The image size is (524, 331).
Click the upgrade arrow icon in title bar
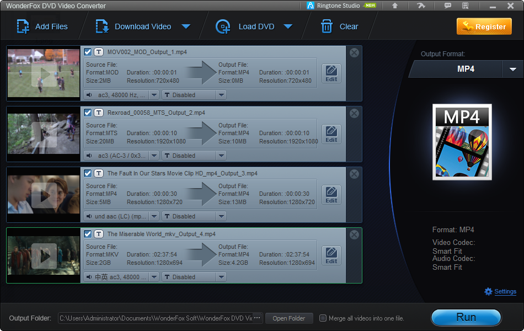[x=395, y=6]
